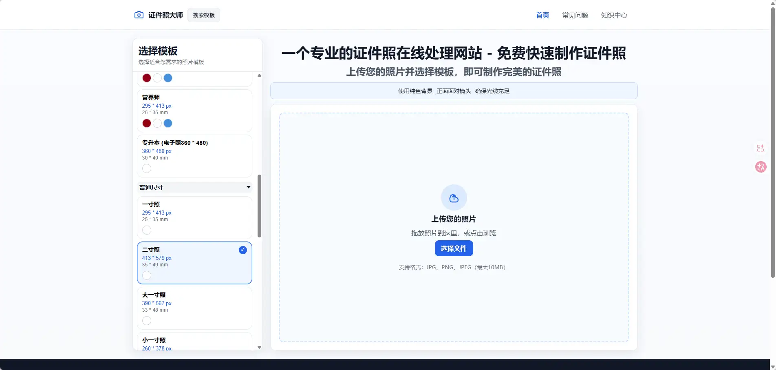Choose the 专升本 电子照 template
Image resolution: width=776 pixels, height=370 pixels.
(194, 155)
